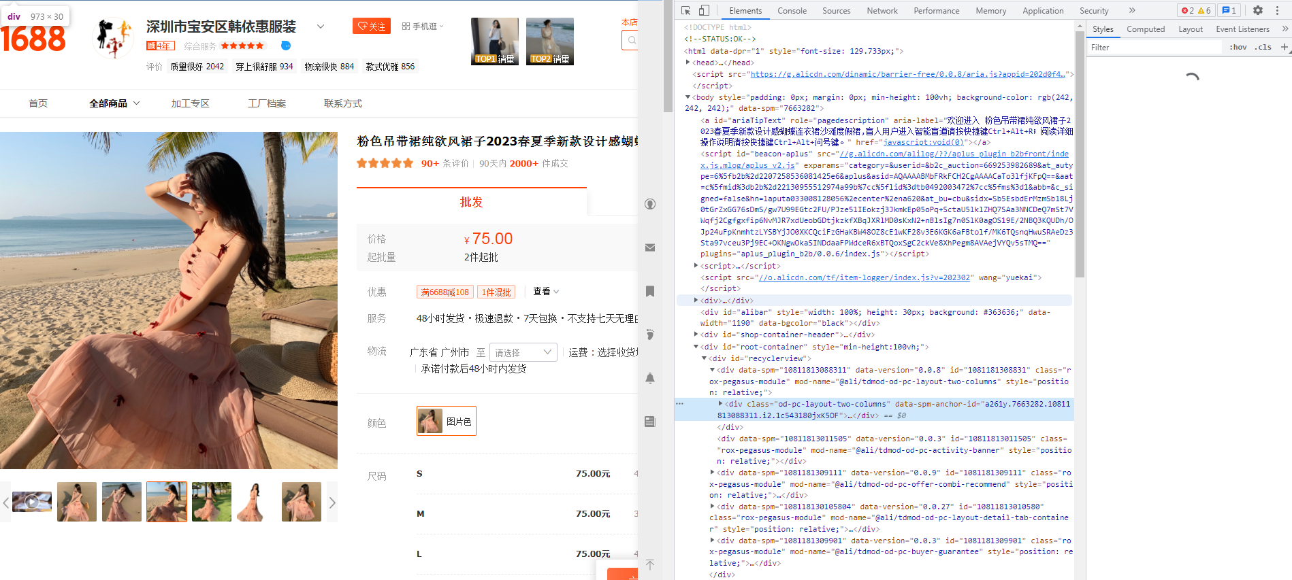Viewport: 1292px width, 580px height.
Task: Play the product video thumbnail
Action: coord(32,502)
